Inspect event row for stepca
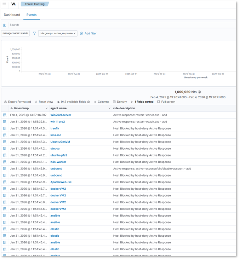Screen dimensions: 239x259 pyautogui.click(x=5, y=149)
